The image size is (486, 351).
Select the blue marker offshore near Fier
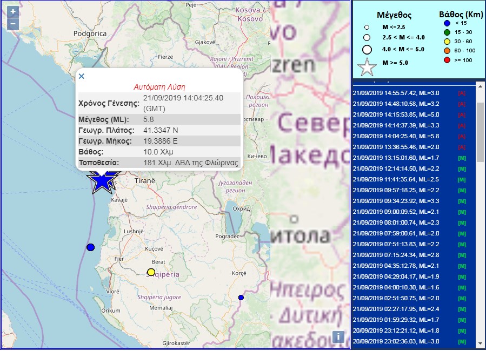90,247
